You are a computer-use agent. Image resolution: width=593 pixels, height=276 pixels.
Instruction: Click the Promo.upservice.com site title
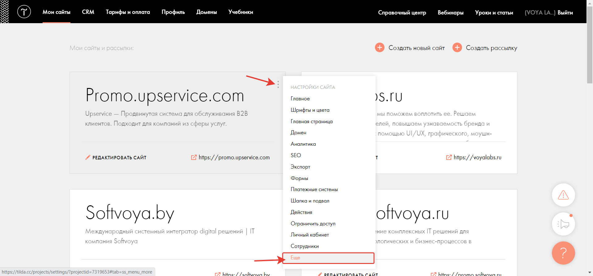(x=165, y=96)
